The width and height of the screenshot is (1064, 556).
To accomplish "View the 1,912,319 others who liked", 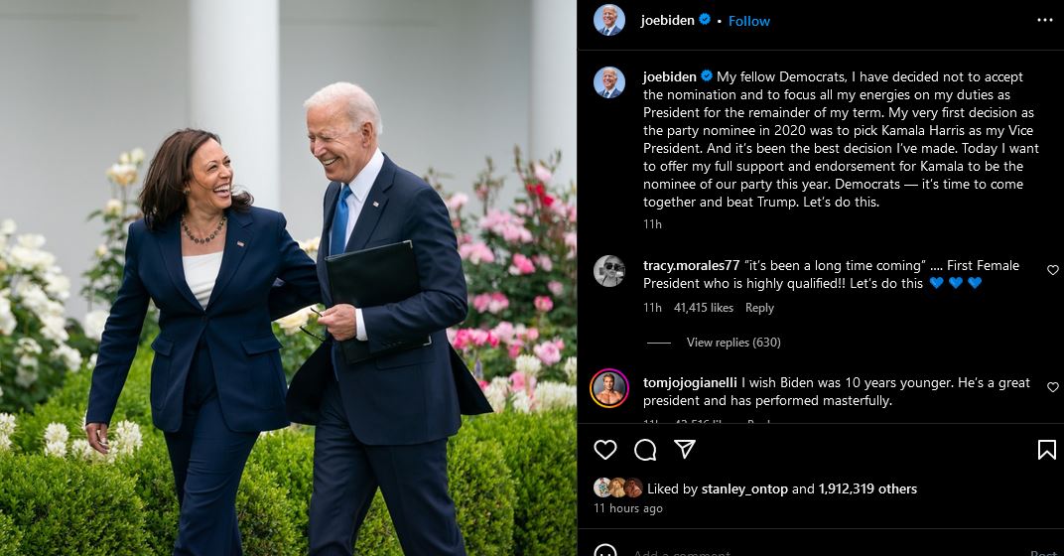I will [x=867, y=488].
